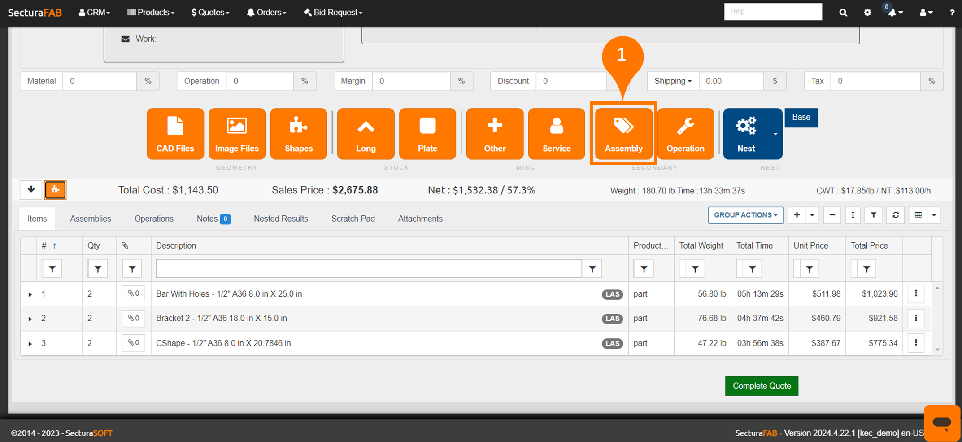Run the Nest gears tool
This screenshot has width=962, height=442.
[x=746, y=134]
